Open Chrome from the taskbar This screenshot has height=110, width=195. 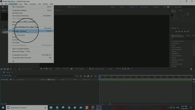point(69,108)
